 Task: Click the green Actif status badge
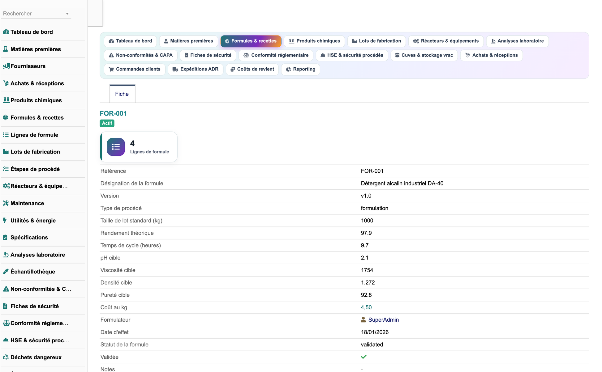107,123
